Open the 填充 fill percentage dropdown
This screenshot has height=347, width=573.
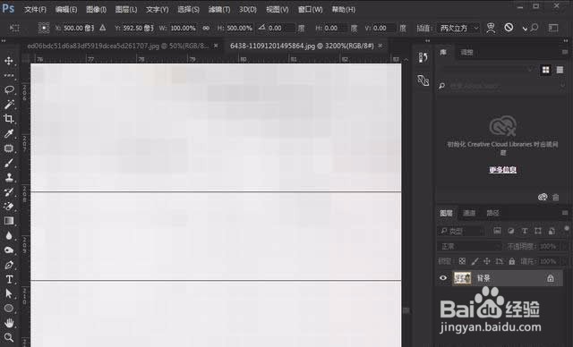point(564,261)
